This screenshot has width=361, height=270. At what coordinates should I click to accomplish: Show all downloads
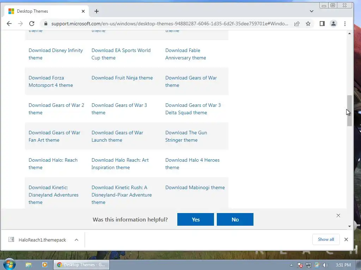coord(326,239)
